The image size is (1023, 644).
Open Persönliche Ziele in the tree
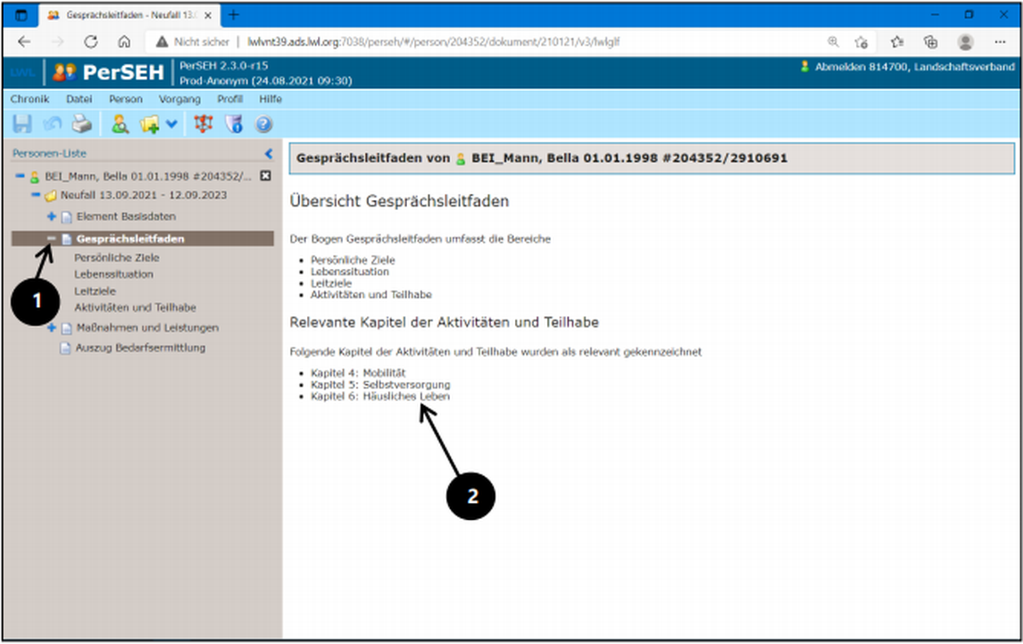117,258
